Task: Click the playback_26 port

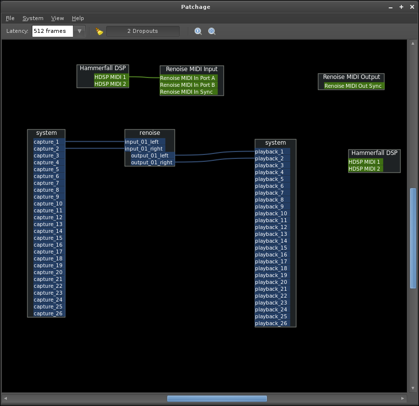Action: click(271, 323)
